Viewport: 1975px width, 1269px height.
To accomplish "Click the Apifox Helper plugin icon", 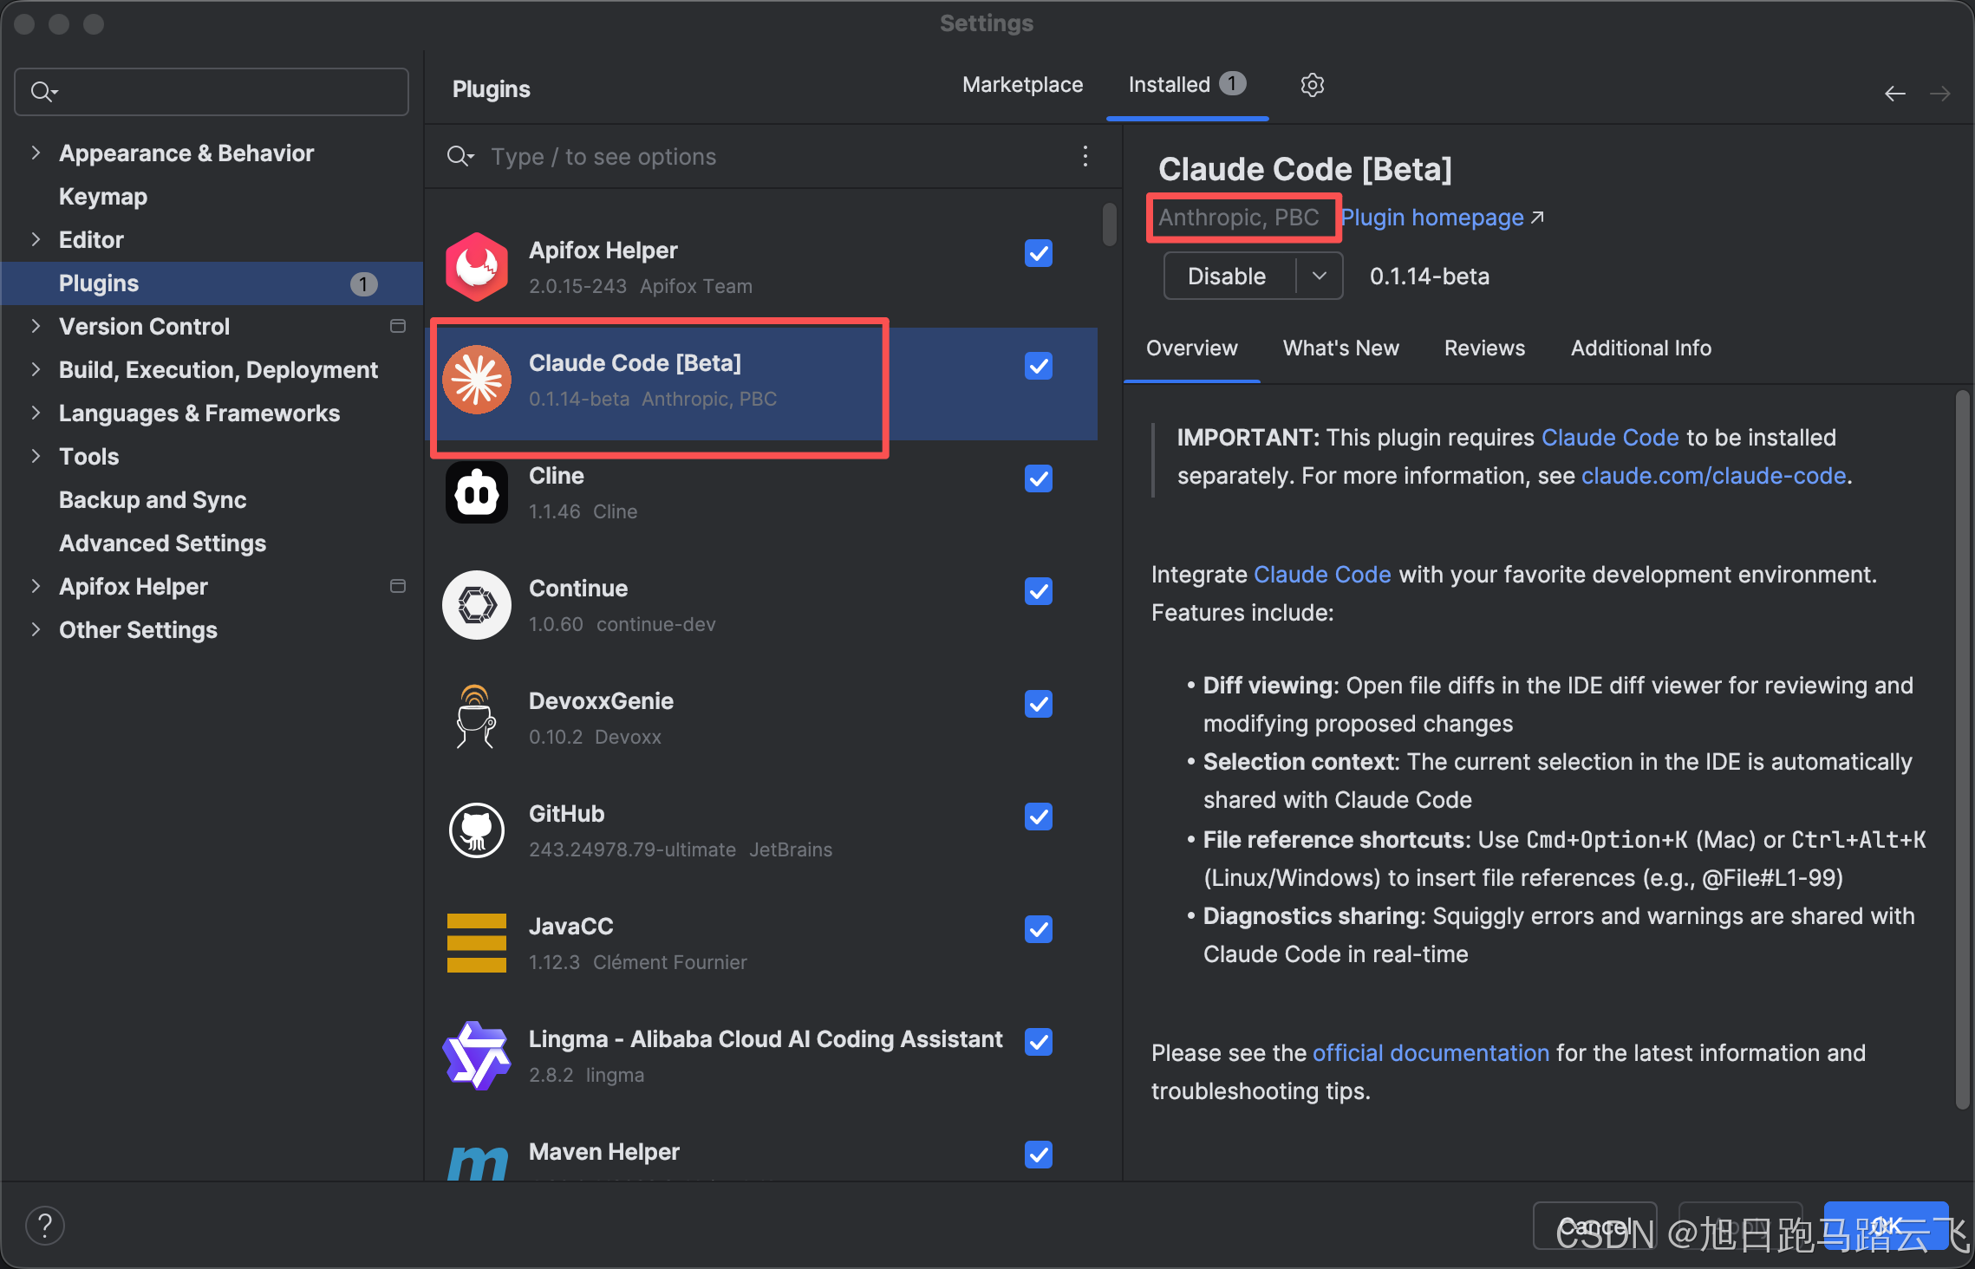I will click(x=476, y=267).
